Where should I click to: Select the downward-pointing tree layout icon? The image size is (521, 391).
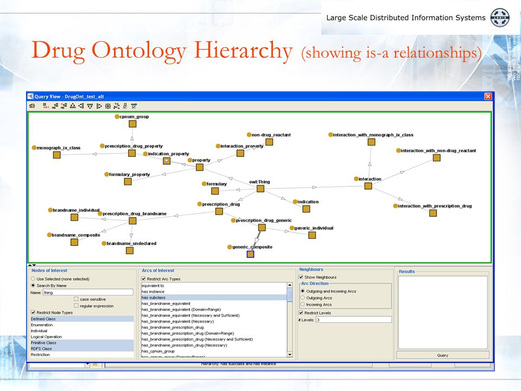point(90,106)
